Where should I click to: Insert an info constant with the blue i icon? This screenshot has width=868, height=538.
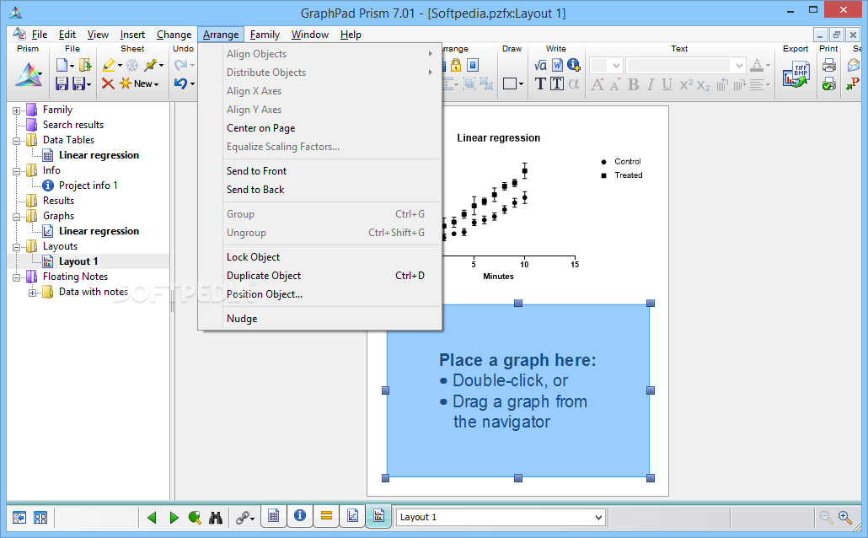[574, 66]
